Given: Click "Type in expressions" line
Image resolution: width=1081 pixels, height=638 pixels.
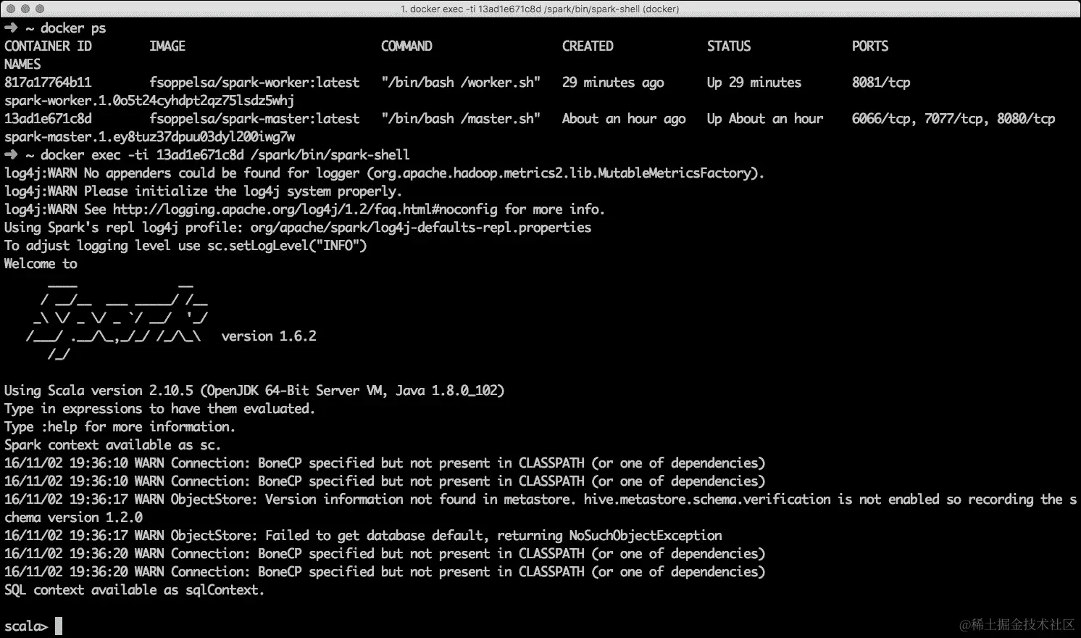Looking at the screenshot, I should point(160,408).
